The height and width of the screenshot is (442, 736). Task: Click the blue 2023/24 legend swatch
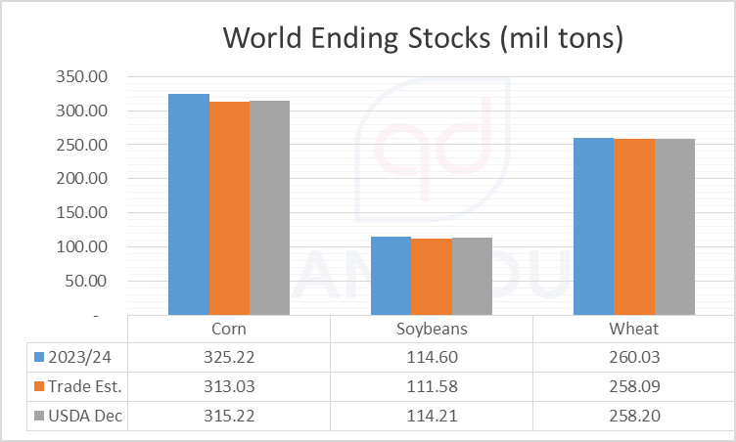click(39, 357)
